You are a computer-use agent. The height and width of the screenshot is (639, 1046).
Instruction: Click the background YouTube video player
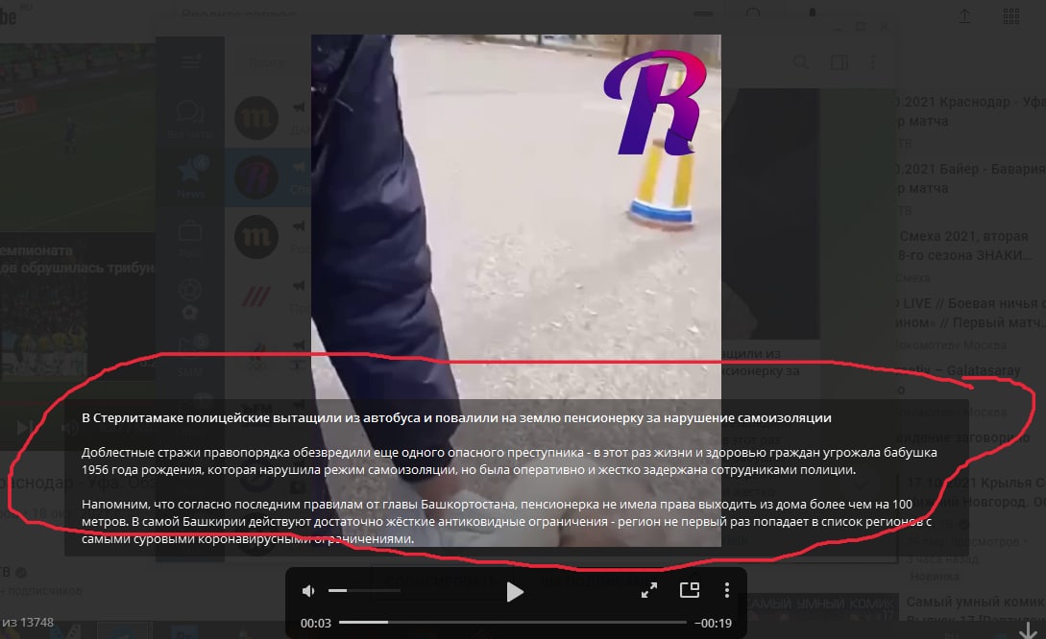coord(78,136)
